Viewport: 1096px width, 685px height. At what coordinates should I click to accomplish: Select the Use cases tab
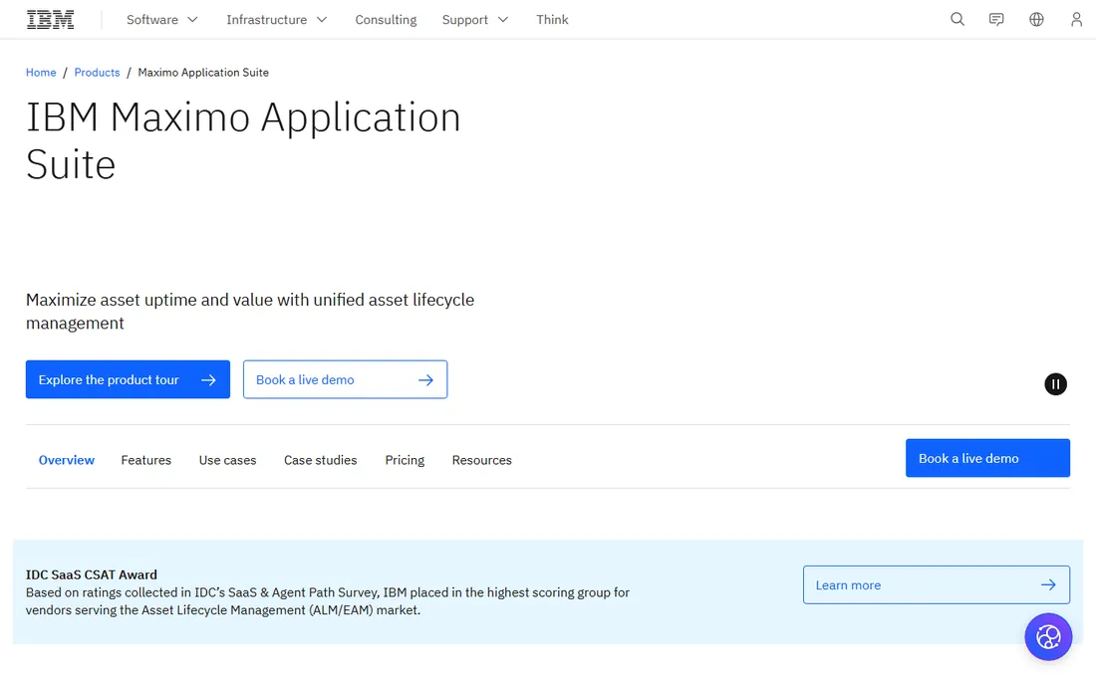click(x=228, y=460)
